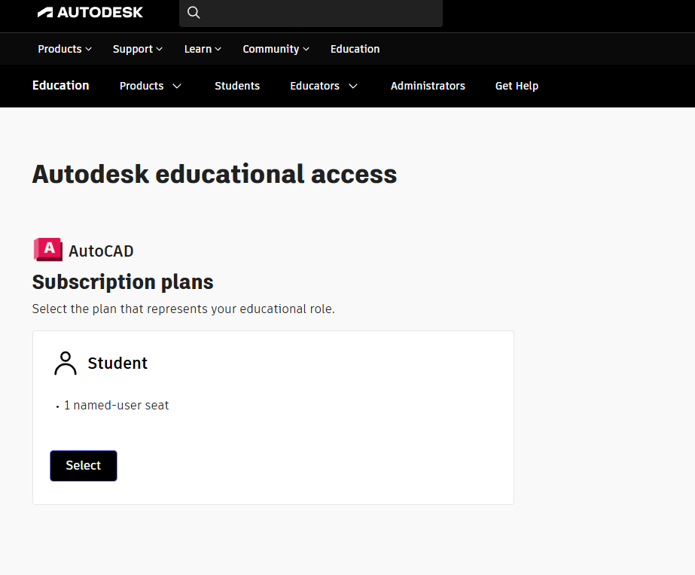Image resolution: width=695 pixels, height=575 pixels.
Task: Click the Select button for Student plan
Action: 84,466
